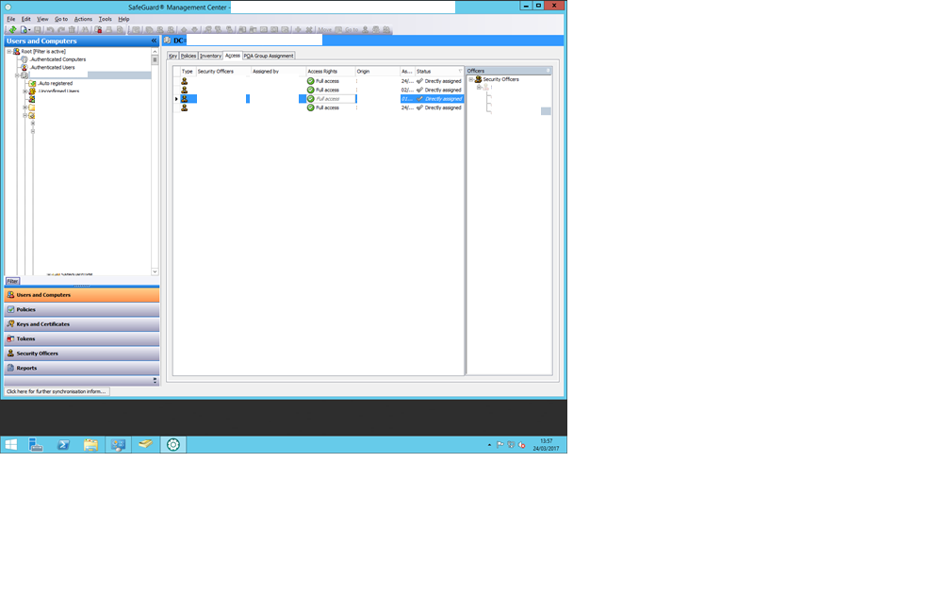This screenshot has height=594, width=950.
Task: Click the Root user group icon
Action: (16, 52)
